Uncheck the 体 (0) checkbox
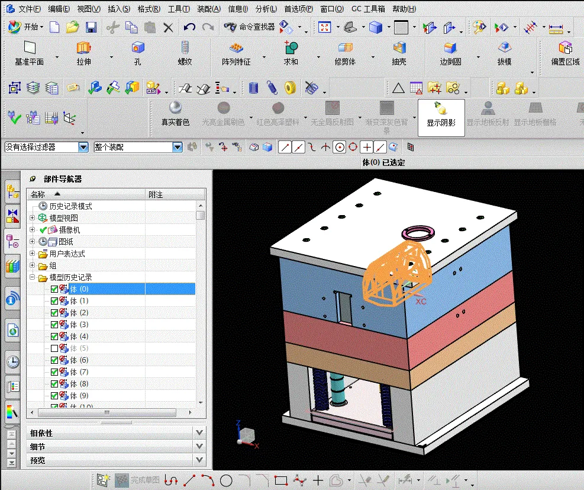 click(54, 289)
